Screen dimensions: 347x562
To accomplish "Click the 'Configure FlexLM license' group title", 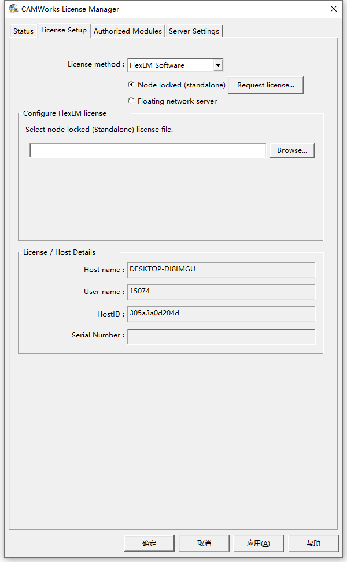I will (65, 113).
